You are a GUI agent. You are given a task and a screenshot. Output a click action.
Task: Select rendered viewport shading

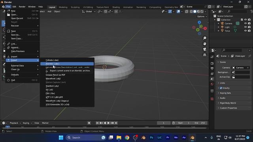[202, 11]
